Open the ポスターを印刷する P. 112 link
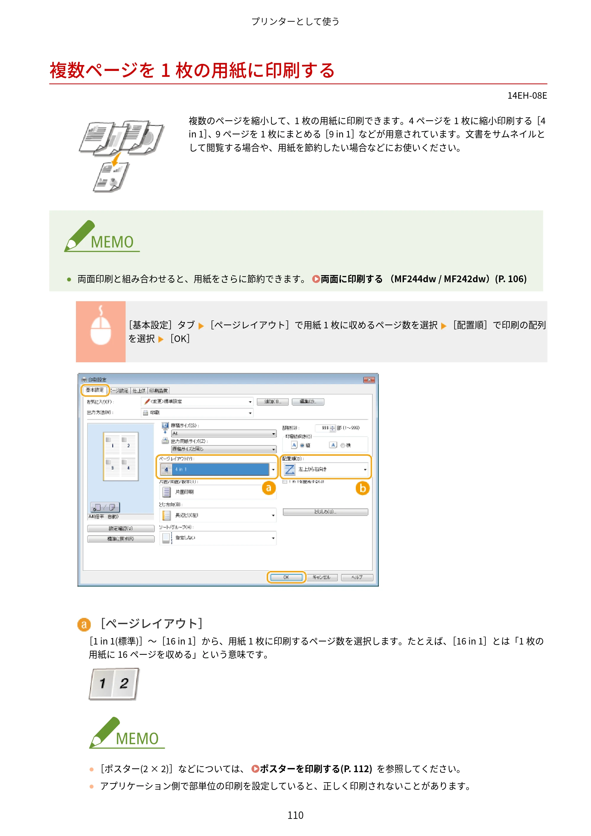Image resolution: width=591 pixels, height=836 pixels. pyautogui.click(x=312, y=769)
